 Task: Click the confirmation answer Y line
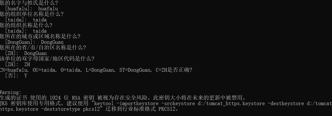[x=16, y=76]
